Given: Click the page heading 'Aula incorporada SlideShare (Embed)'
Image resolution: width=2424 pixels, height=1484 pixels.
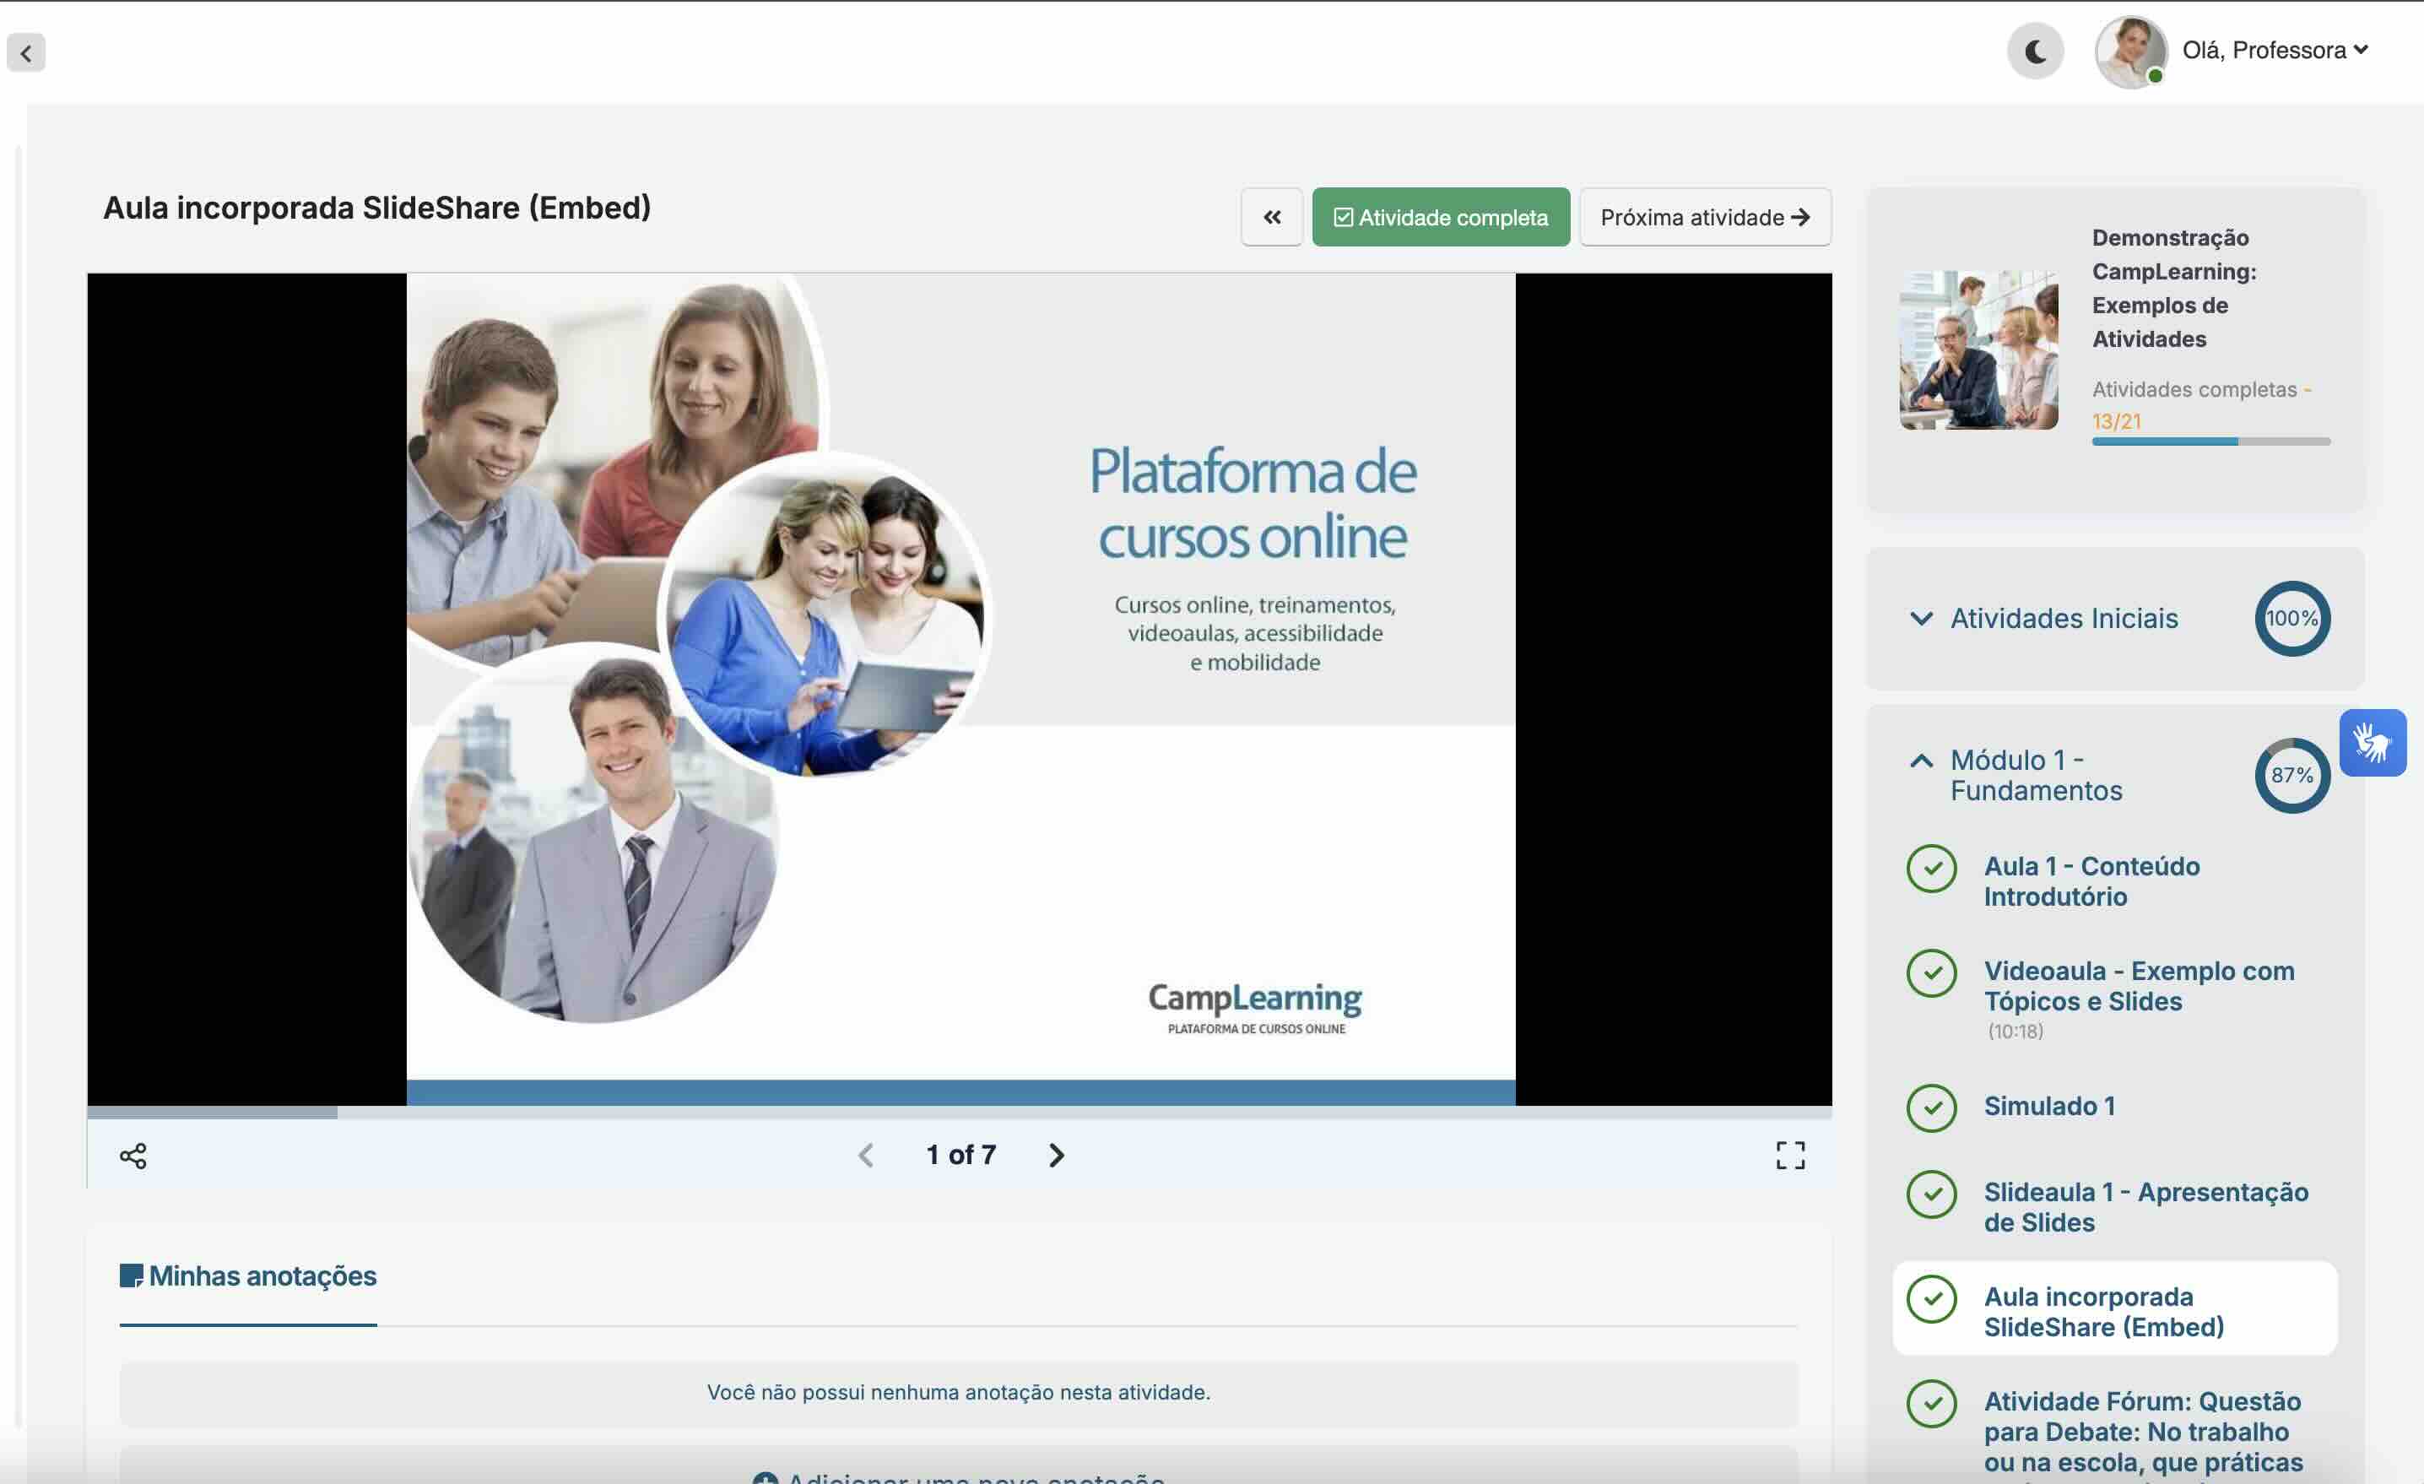Looking at the screenshot, I should point(376,208).
